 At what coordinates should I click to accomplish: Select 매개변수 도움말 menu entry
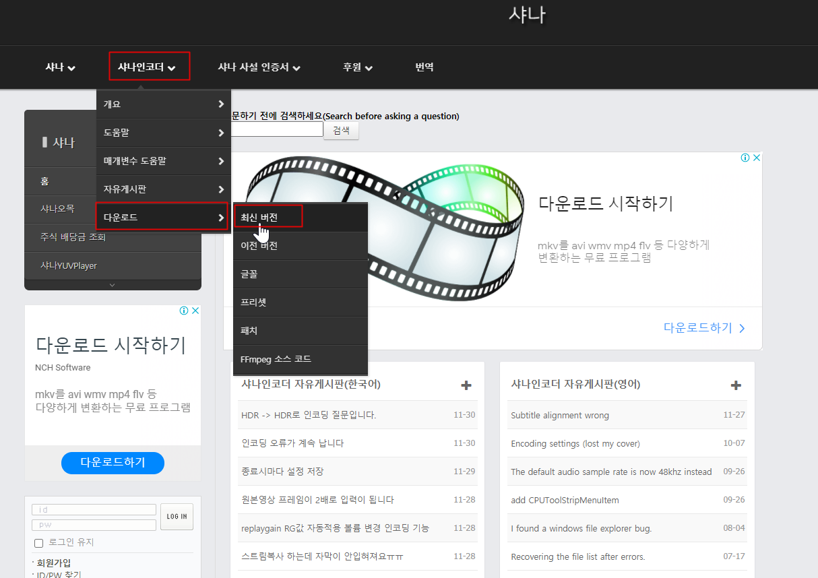coord(164,161)
